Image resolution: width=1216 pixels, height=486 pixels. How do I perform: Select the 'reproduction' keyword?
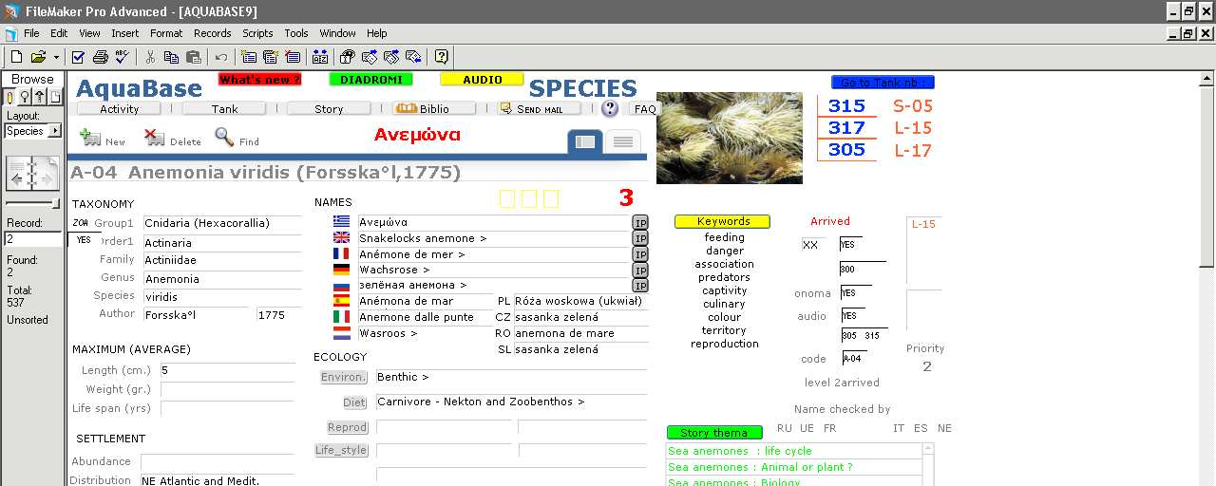point(725,344)
